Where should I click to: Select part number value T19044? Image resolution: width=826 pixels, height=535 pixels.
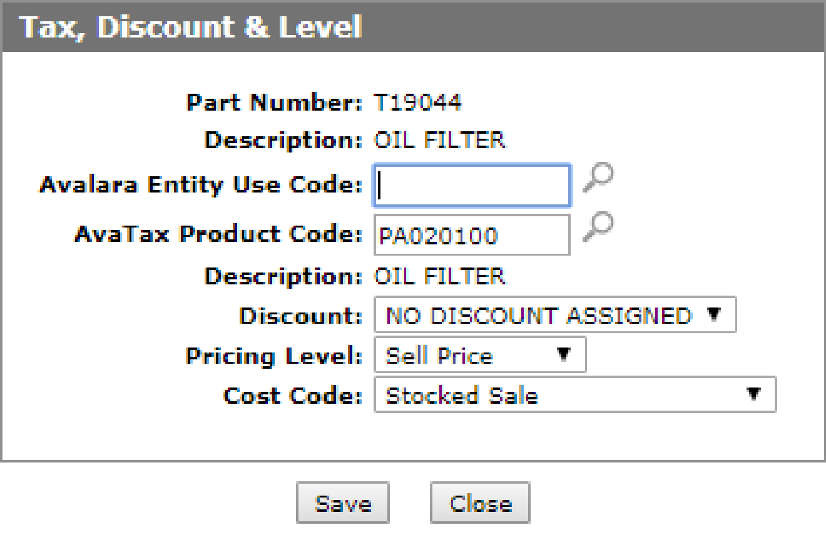[417, 102]
